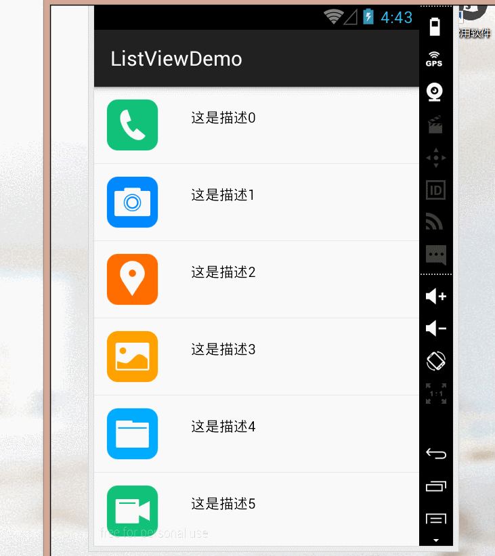This screenshot has width=495, height=556.
Task: Select the row labeled 这是描述2
Action: point(257,280)
